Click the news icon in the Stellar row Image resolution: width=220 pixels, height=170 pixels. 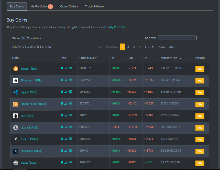click(70, 139)
